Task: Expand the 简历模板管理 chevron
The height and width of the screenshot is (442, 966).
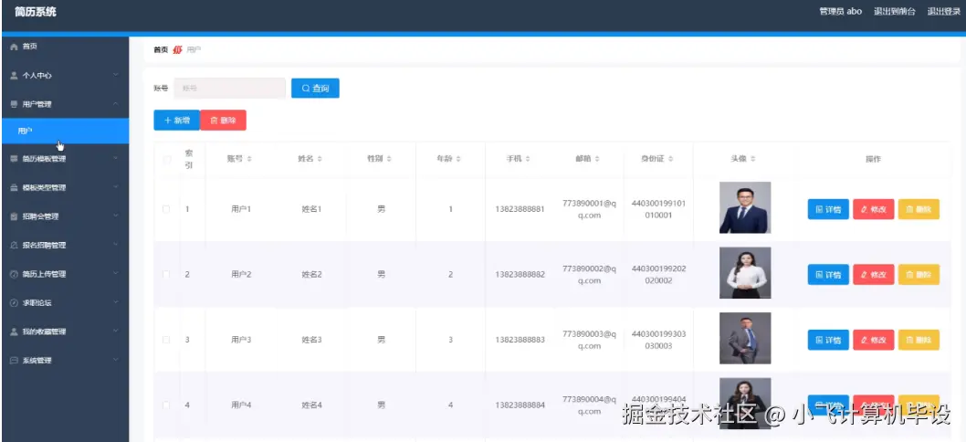Action: pyautogui.click(x=116, y=158)
